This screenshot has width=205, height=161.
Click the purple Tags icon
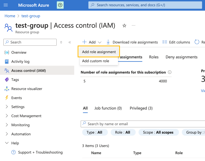7,80
